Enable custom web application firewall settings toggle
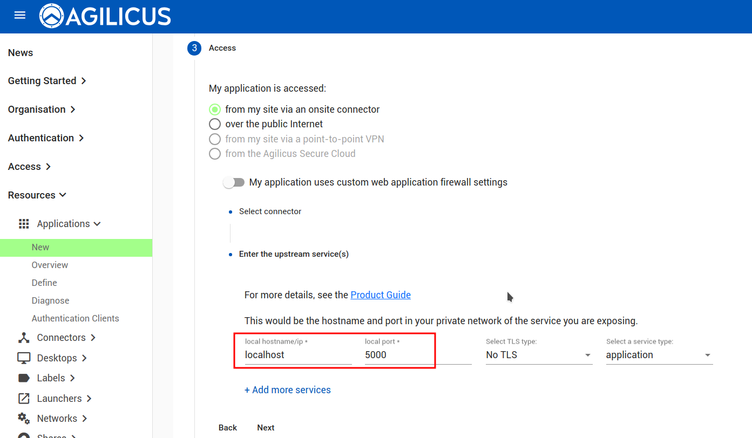Screen dimensions: 752x438 tap(234, 183)
